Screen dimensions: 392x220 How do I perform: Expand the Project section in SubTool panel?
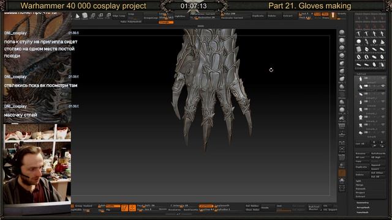coord(360,193)
